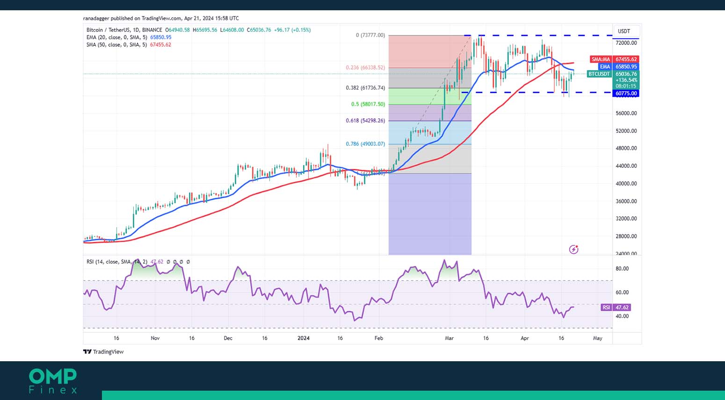Screen dimensions: 725x400
Task: Click the Fibonacci label 0.618 (54298.26)
Action: pyautogui.click(x=365, y=121)
